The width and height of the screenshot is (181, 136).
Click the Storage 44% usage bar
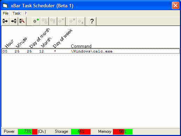point(81,131)
